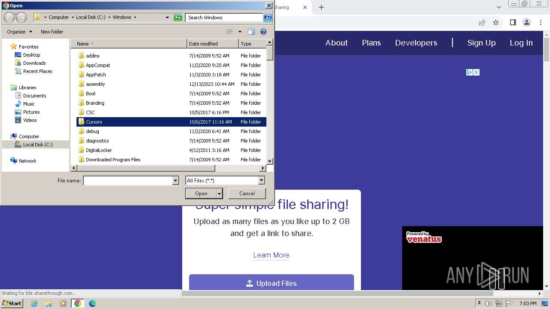
Task: Expand the File name dropdown arrow
Action: tap(175, 181)
